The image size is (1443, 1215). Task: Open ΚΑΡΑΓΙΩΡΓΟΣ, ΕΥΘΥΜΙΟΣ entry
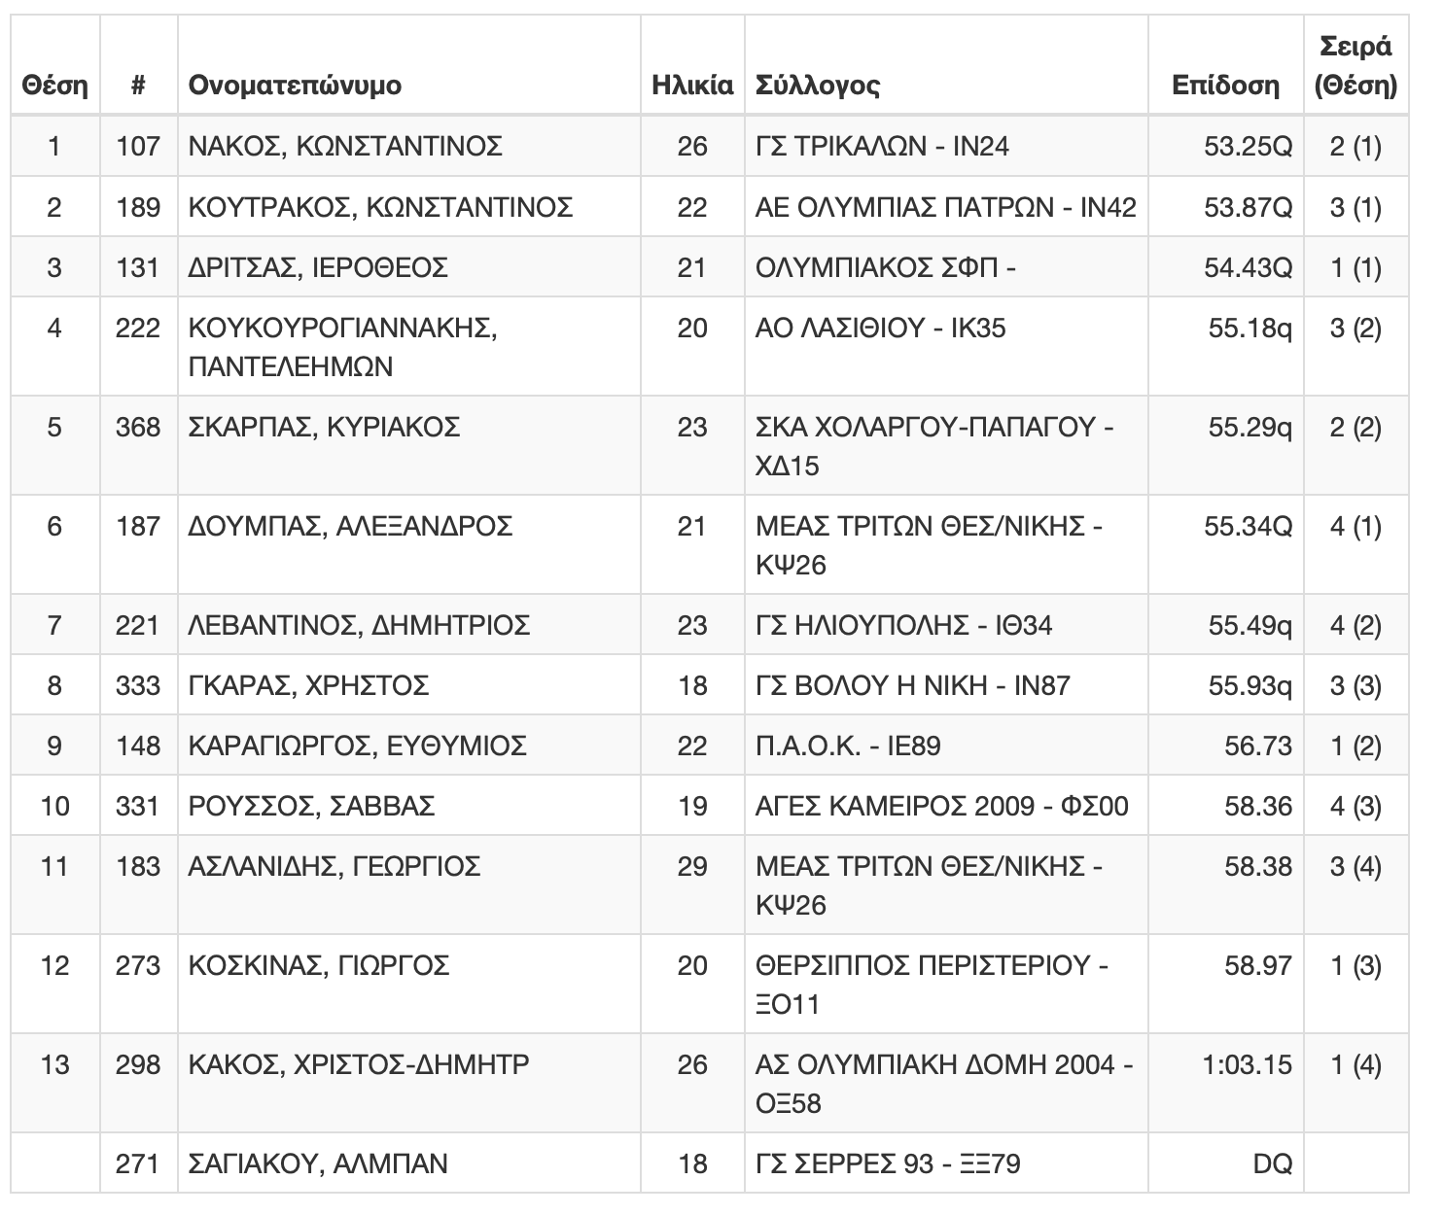(x=358, y=746)
